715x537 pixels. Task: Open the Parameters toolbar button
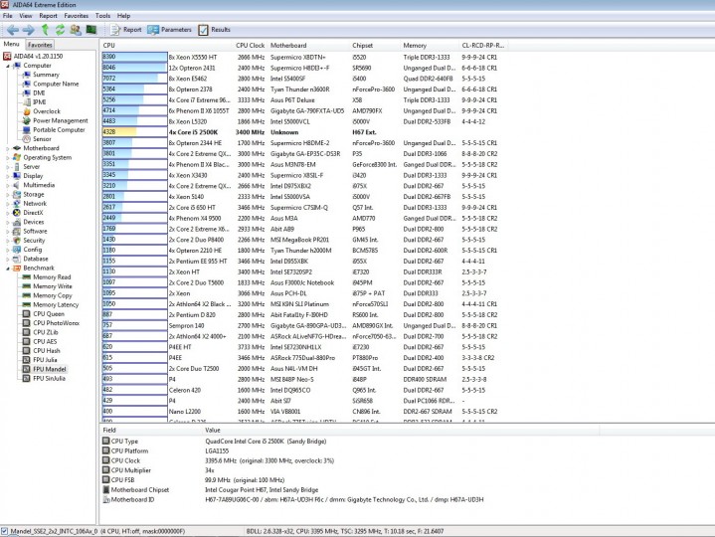coord(169,30)
